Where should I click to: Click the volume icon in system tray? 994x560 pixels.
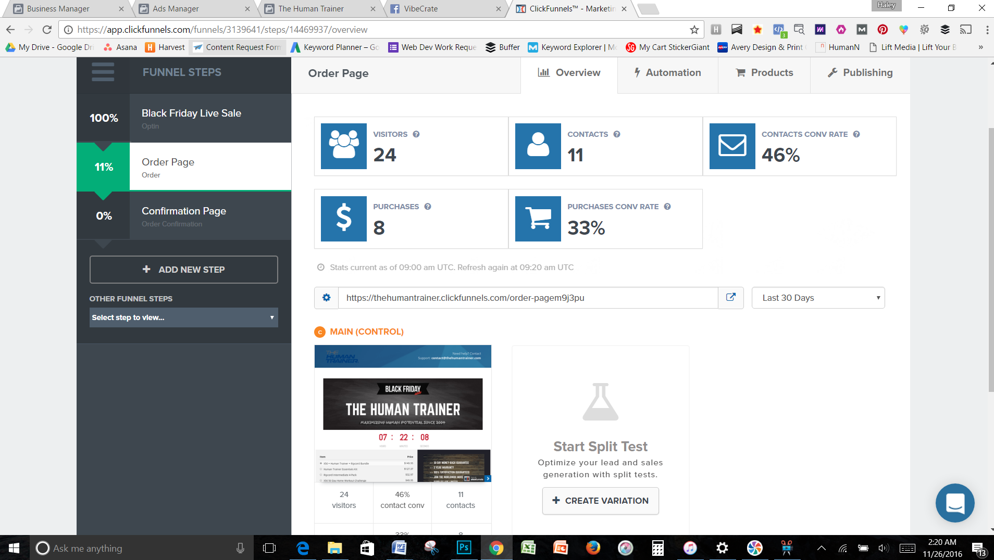point(883,548)
